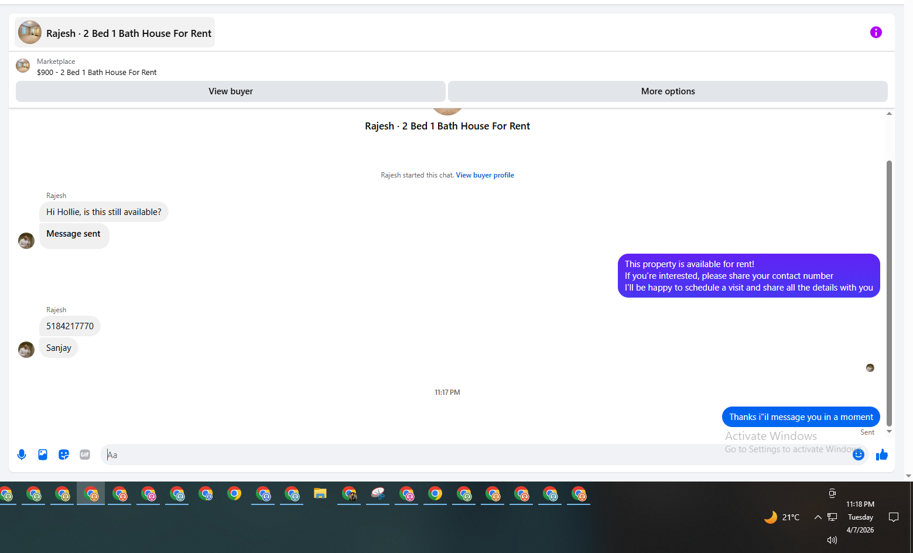Screen dimensions: 913x553
Task: Click the network icon in the system tray
Action: 832,517
